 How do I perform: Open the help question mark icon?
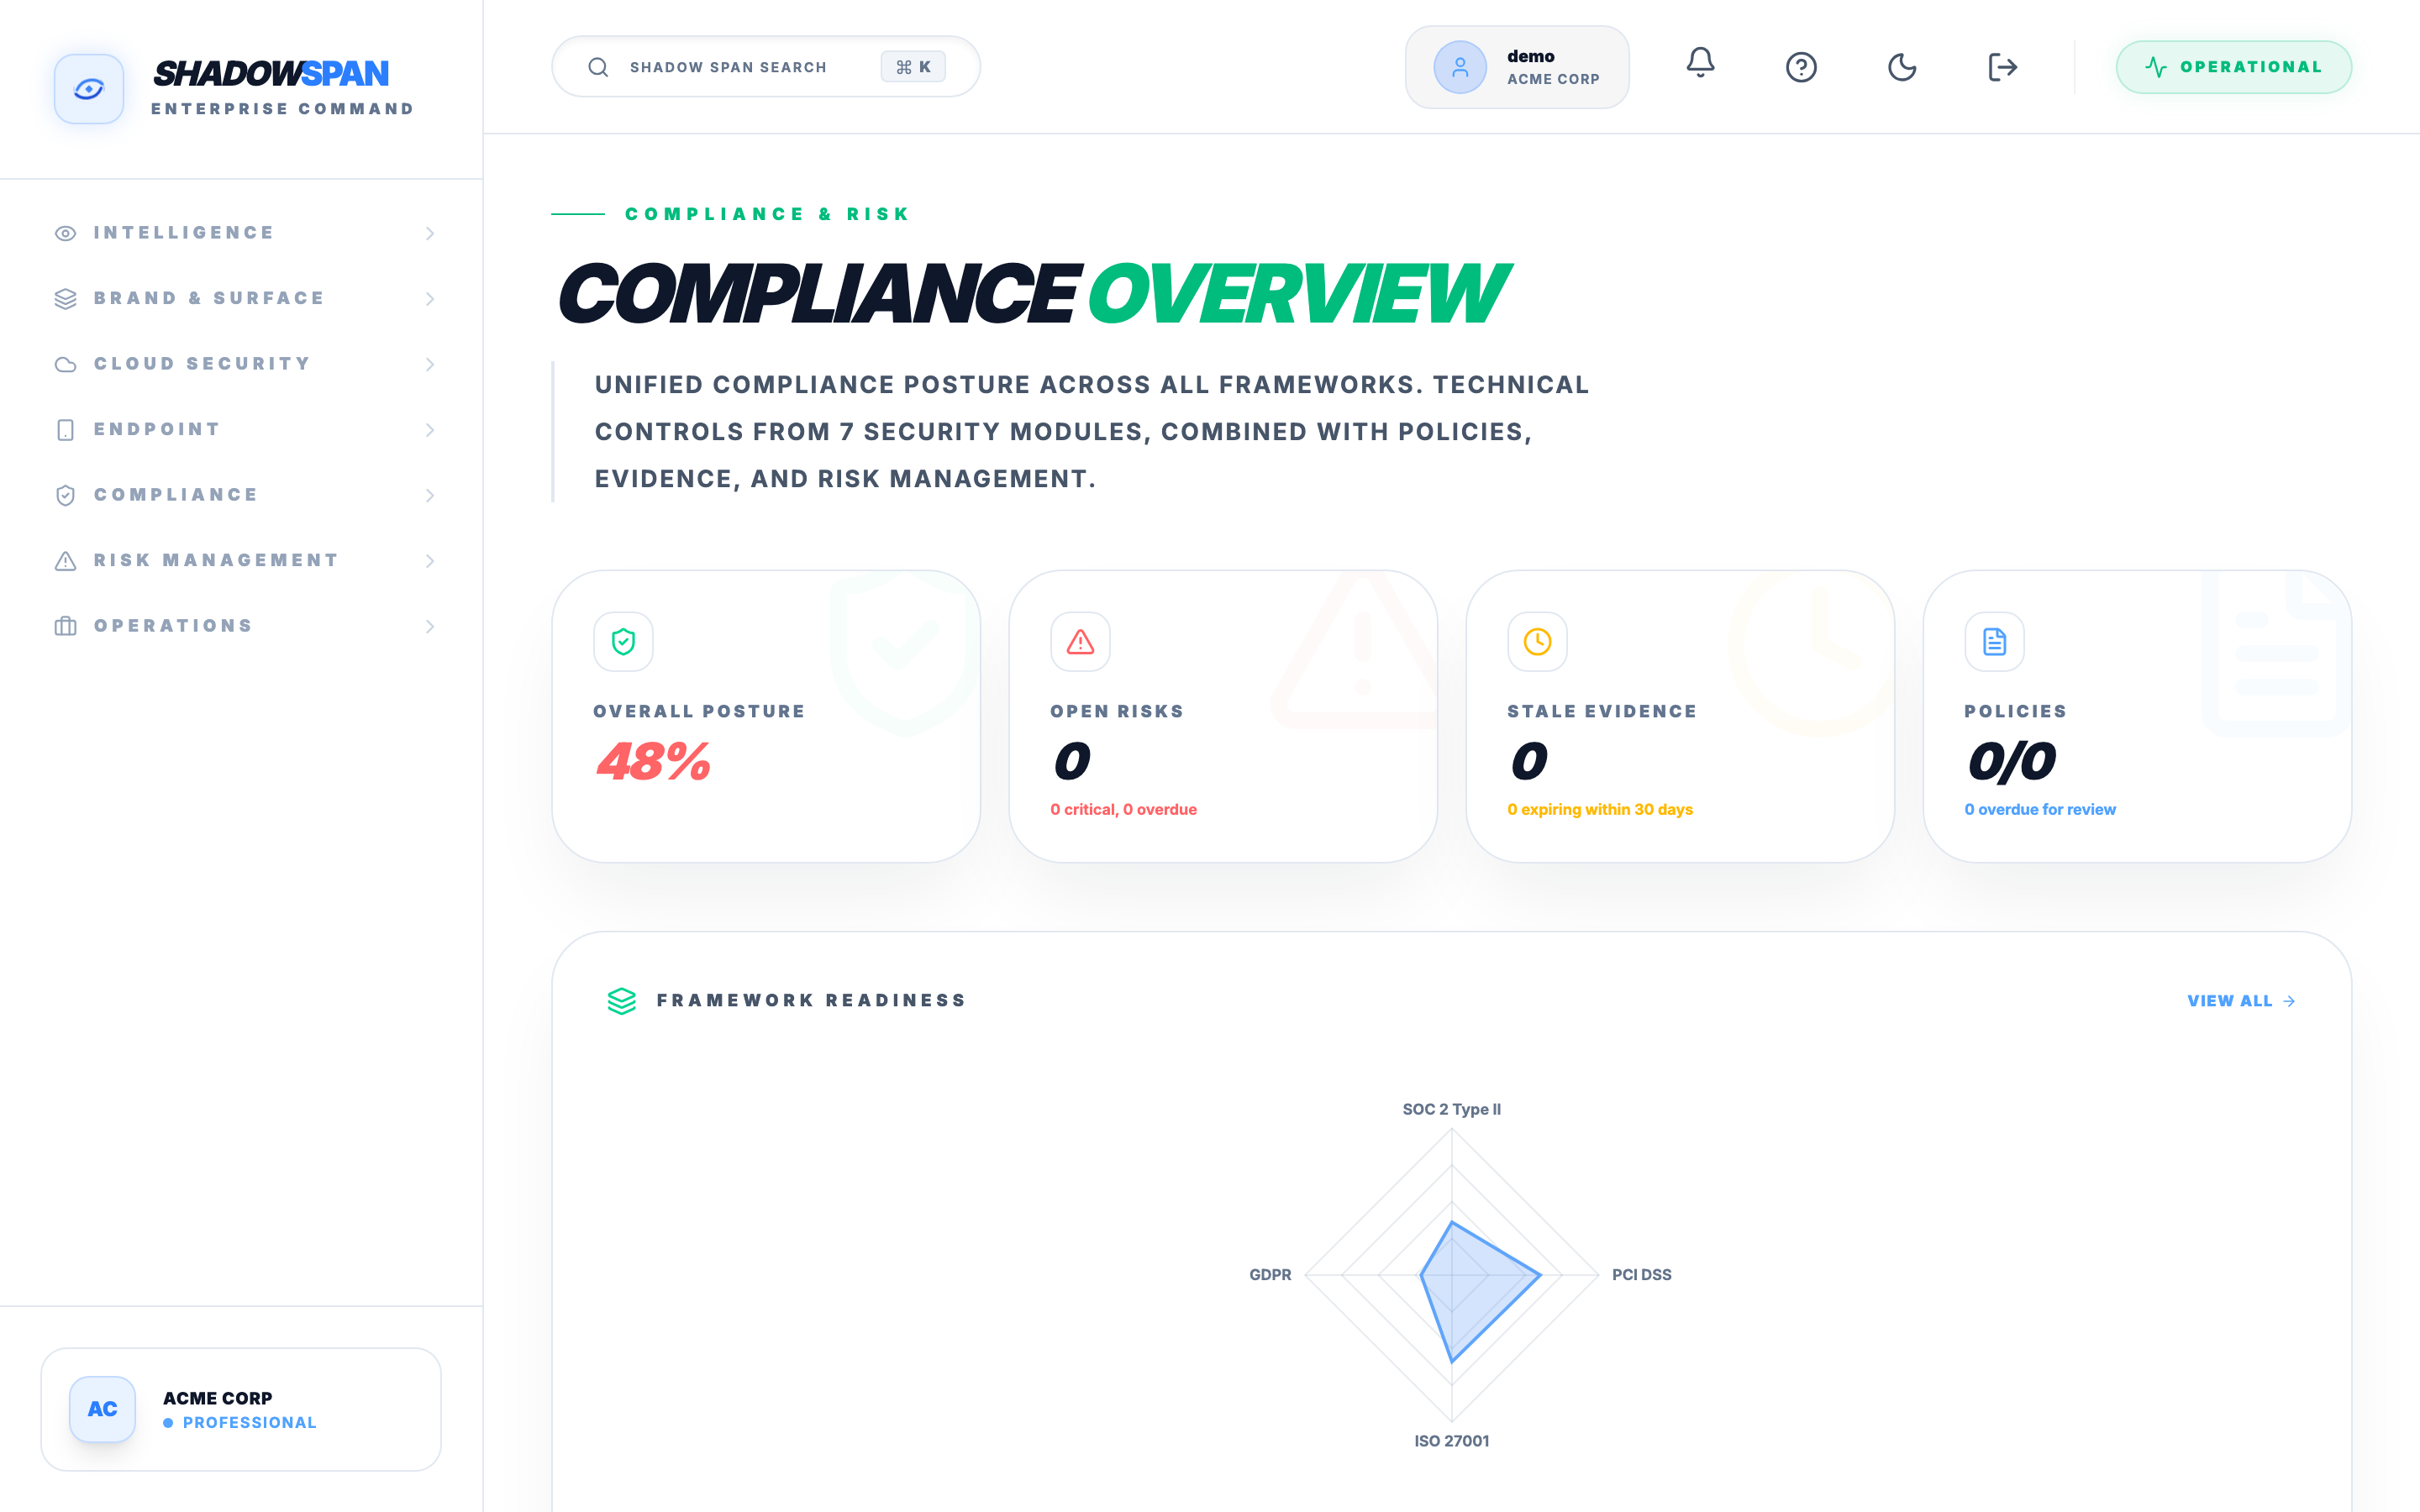(x=1801, y=67)
